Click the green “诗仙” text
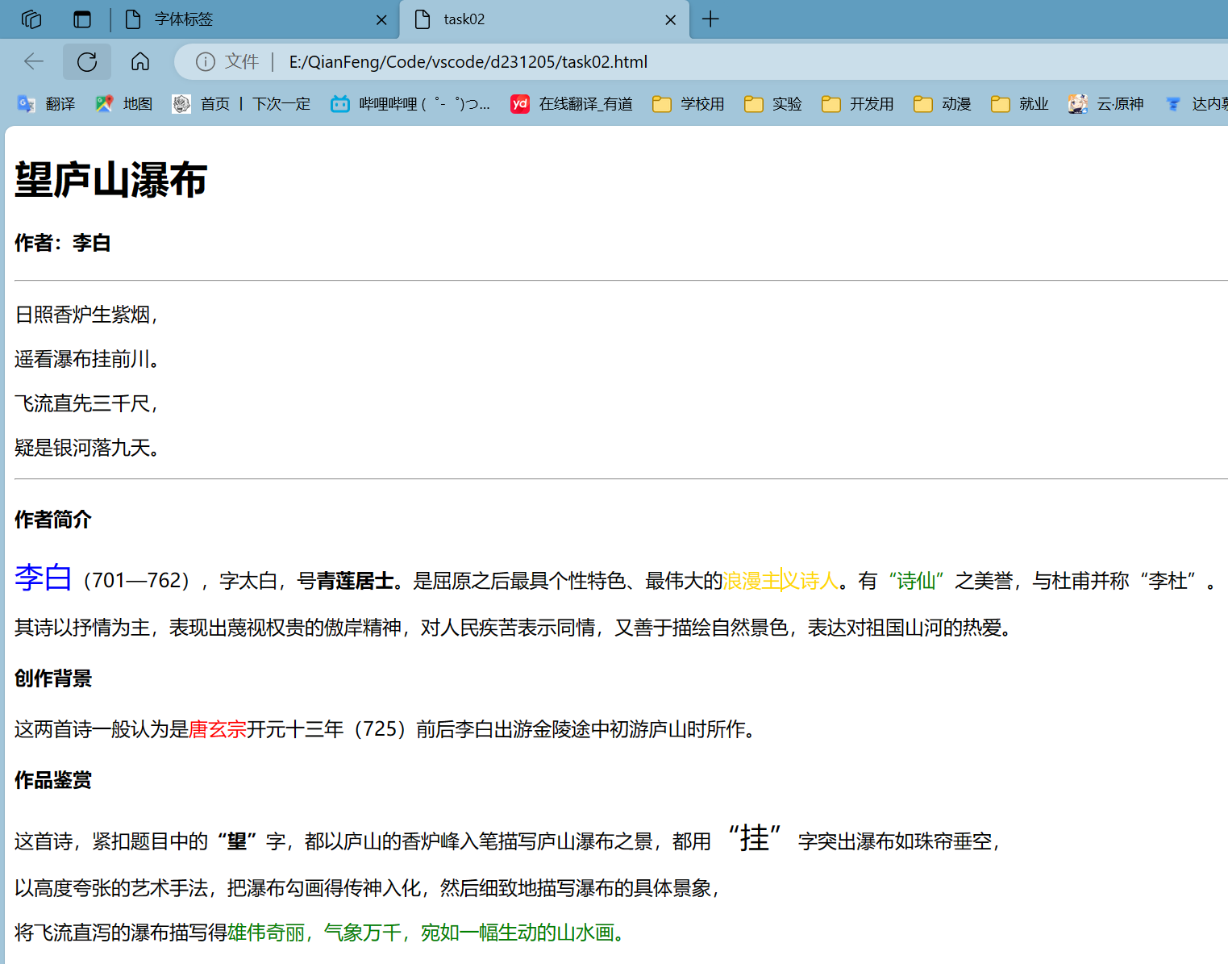The width and height of the screenshot is (1228, 964). [x=916, y=581]
